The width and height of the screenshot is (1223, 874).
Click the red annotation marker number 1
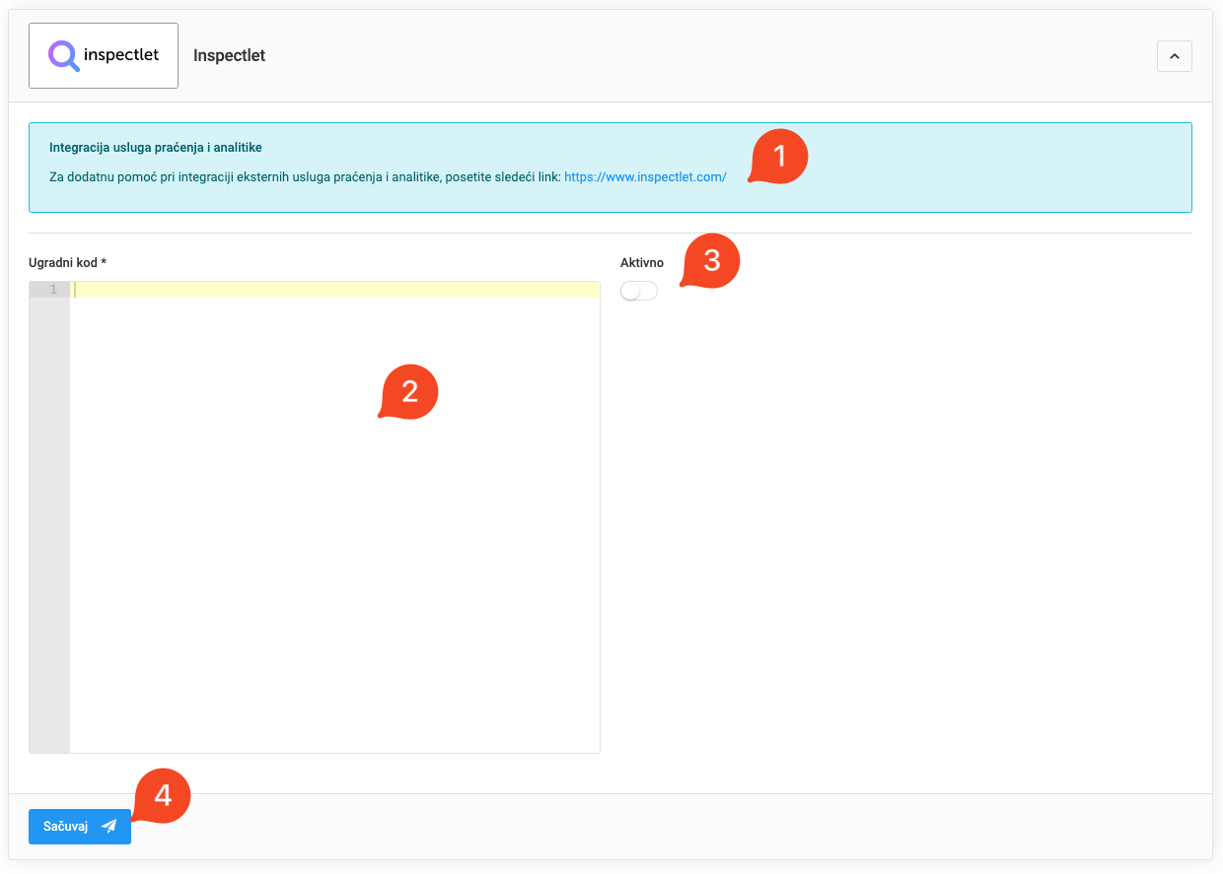coord(779,157)
